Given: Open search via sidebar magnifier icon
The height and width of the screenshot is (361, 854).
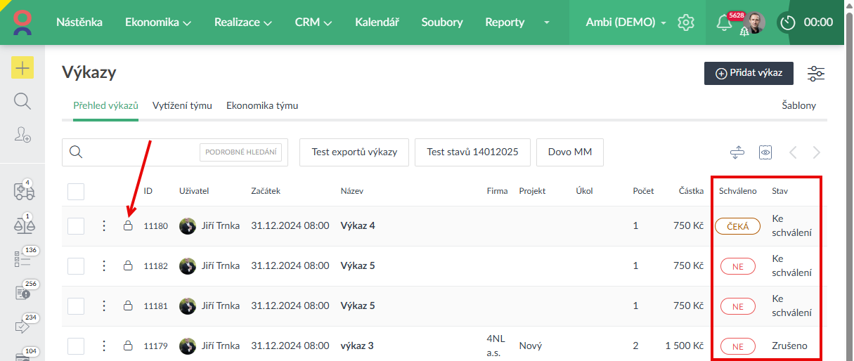Looking at the screenshot, I should click(x=22, y=102).
